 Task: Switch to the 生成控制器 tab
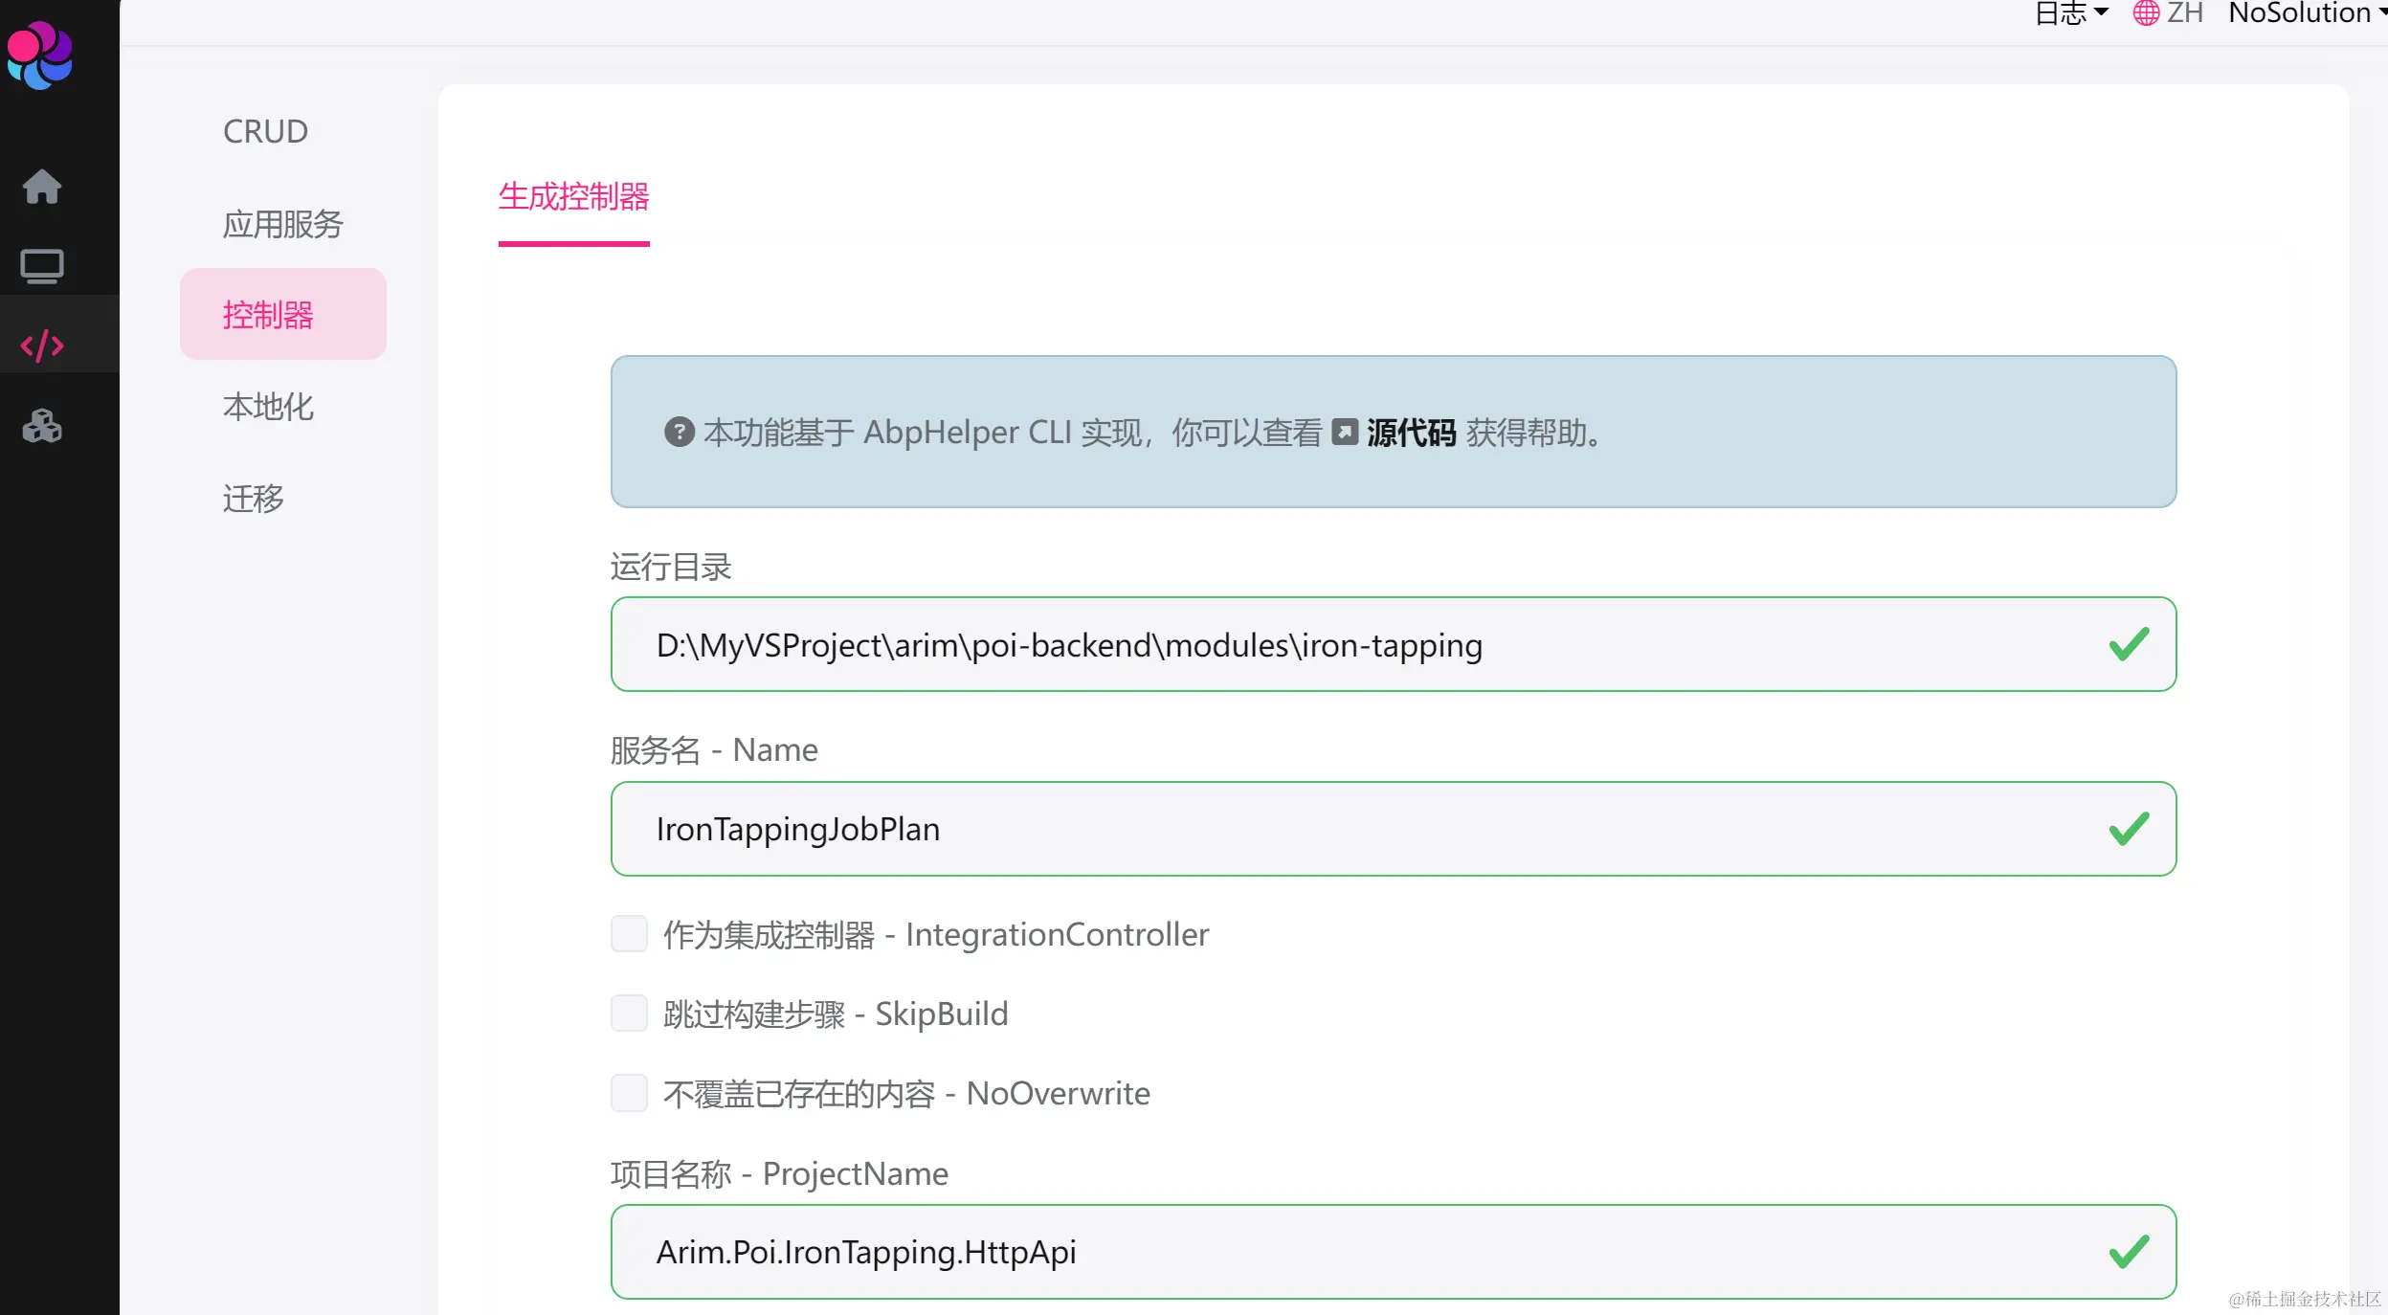point(573,197)
